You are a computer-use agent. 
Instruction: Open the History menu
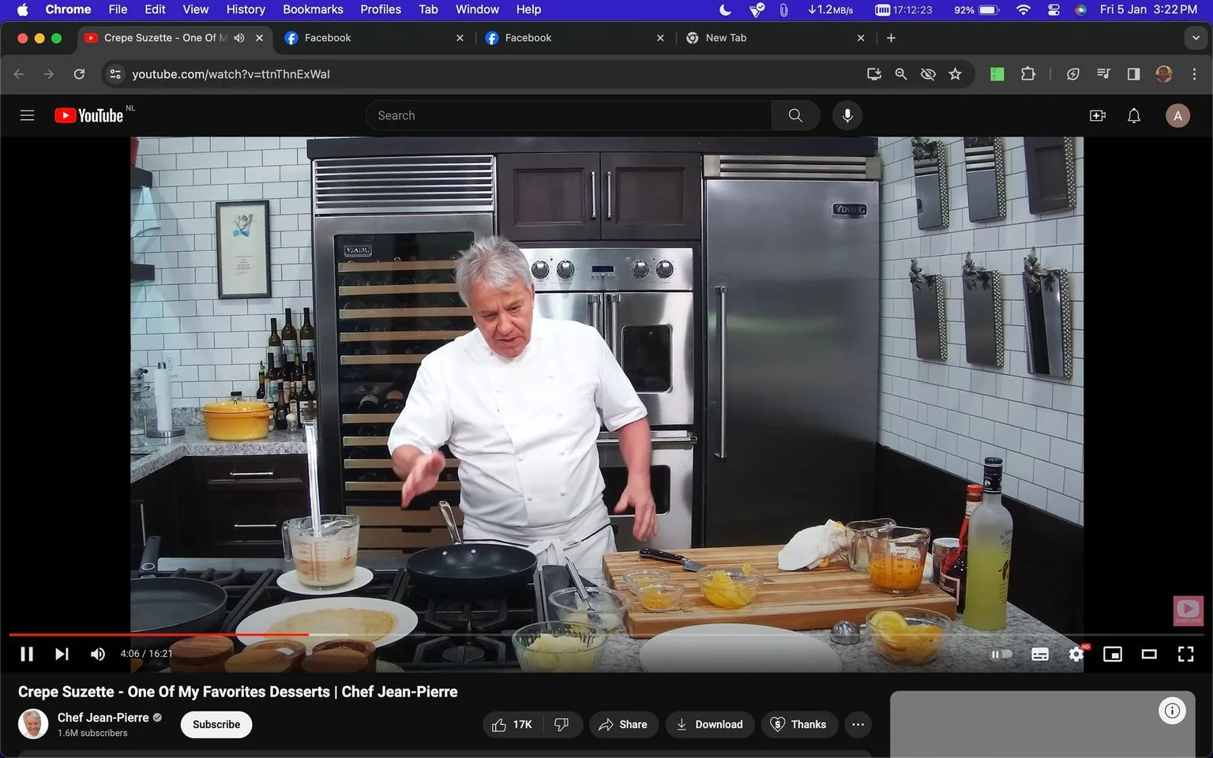pos(246,9)
